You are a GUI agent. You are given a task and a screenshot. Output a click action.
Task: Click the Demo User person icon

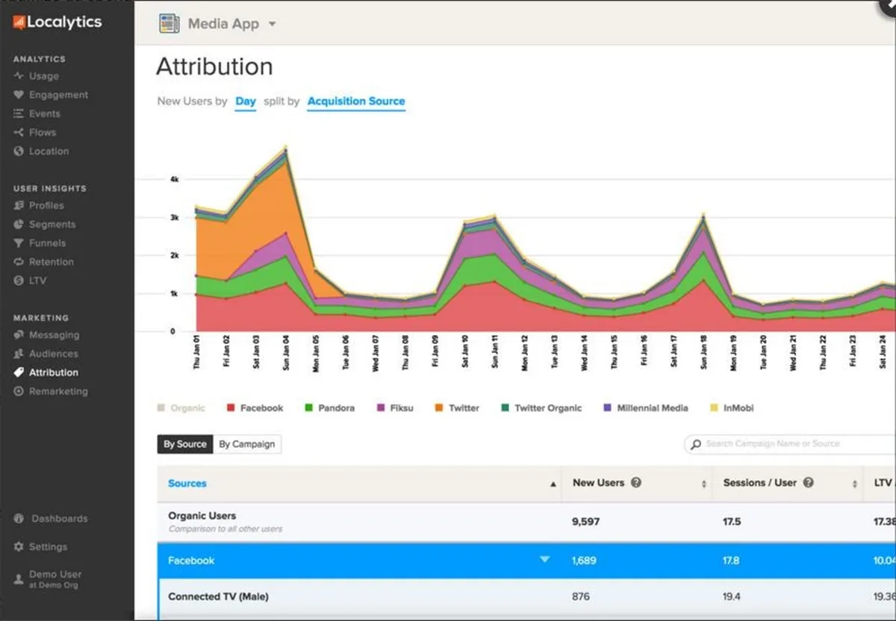(x=19, y=579)
